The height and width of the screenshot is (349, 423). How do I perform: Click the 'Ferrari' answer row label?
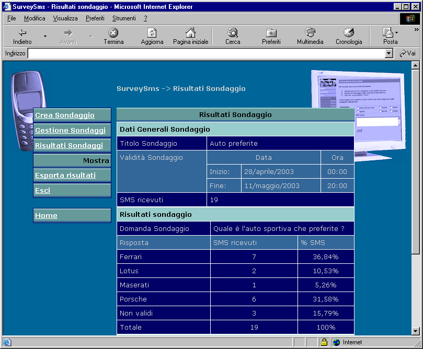[x=131, y=257]
